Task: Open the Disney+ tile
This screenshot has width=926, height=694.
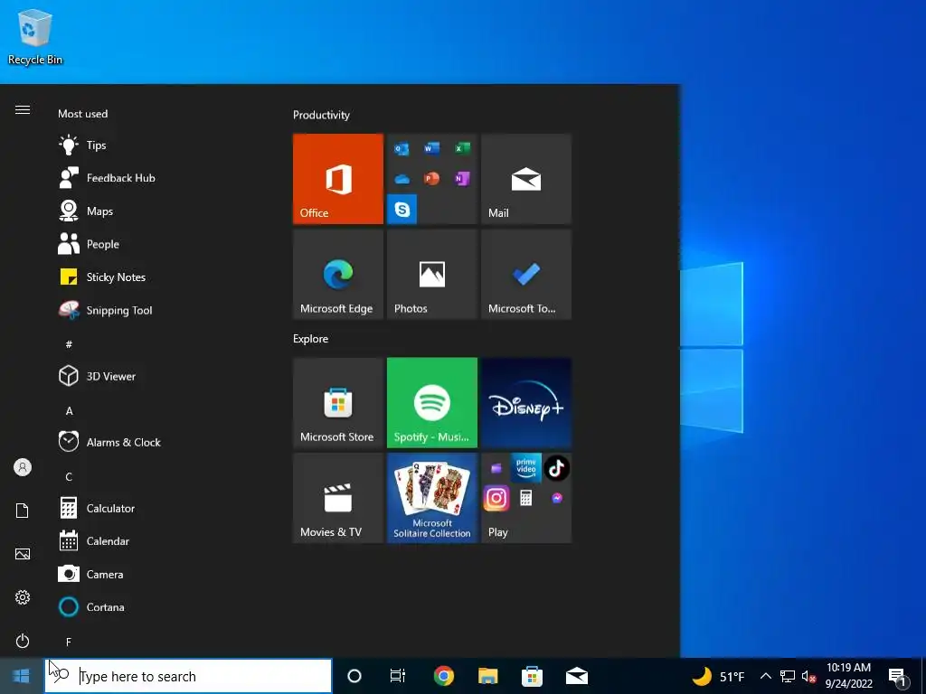Action: point(526,402)
